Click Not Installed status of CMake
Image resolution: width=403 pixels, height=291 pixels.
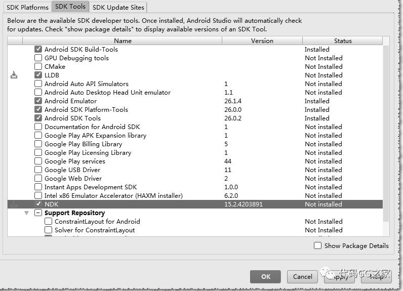tap(324, 66)
